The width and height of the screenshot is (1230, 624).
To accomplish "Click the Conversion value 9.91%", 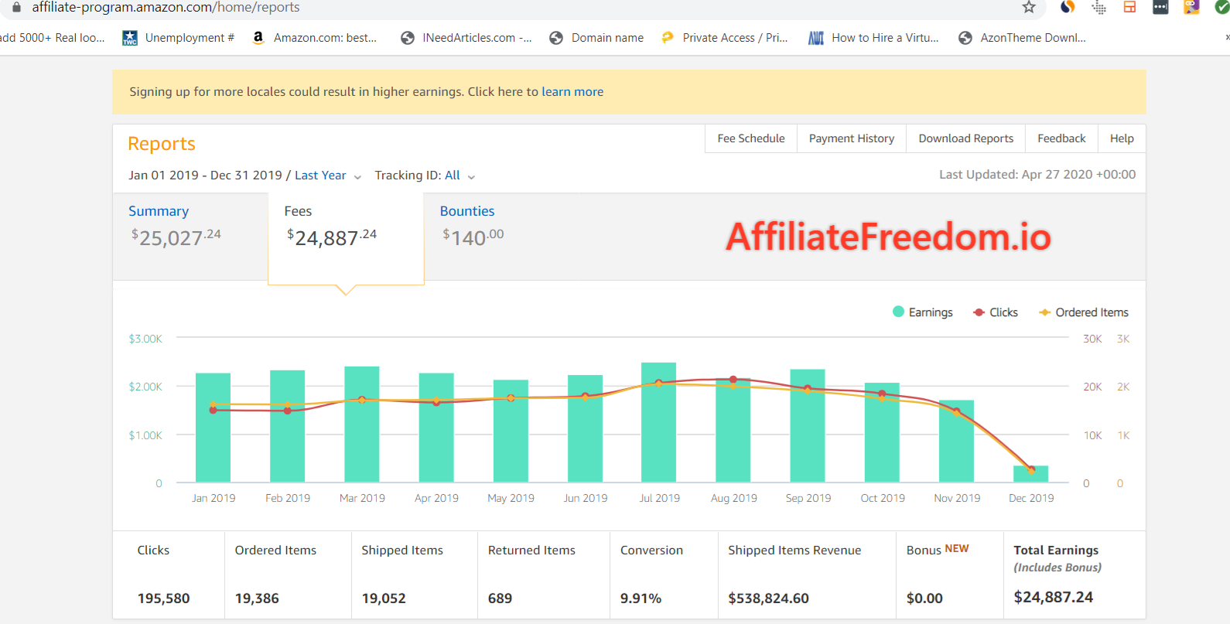I will pyautogui.click(x=641, y=598).
